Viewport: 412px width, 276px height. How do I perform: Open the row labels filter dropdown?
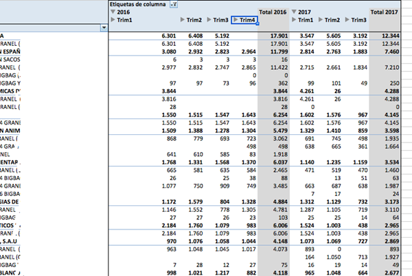(104, 27)
